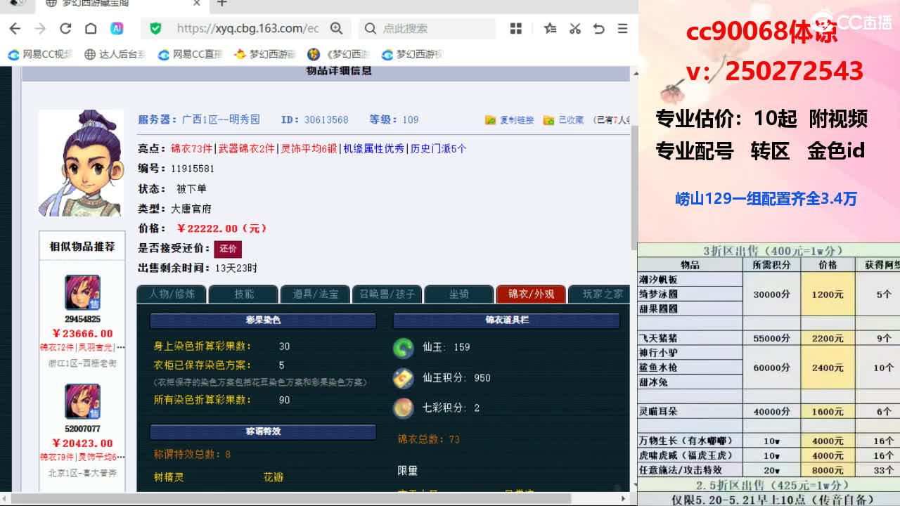
Task: Click the green security shield icon
Action: point(155,28)
